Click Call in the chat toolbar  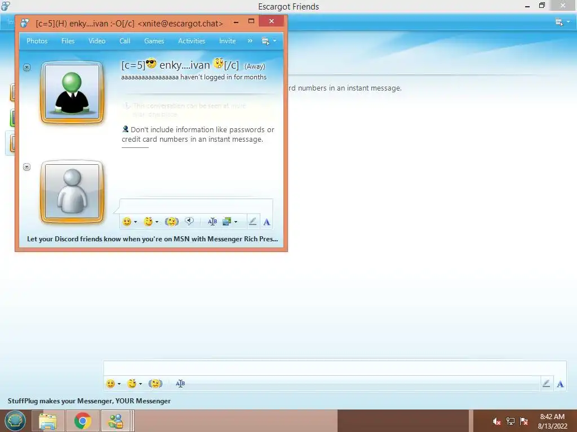coord(125,41)
